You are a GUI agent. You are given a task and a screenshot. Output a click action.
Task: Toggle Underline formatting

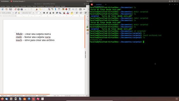(50, 13)
